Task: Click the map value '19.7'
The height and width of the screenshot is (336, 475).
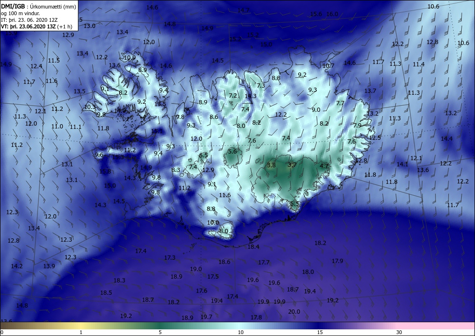Action: pyautogui.click(x=206, y=317)
